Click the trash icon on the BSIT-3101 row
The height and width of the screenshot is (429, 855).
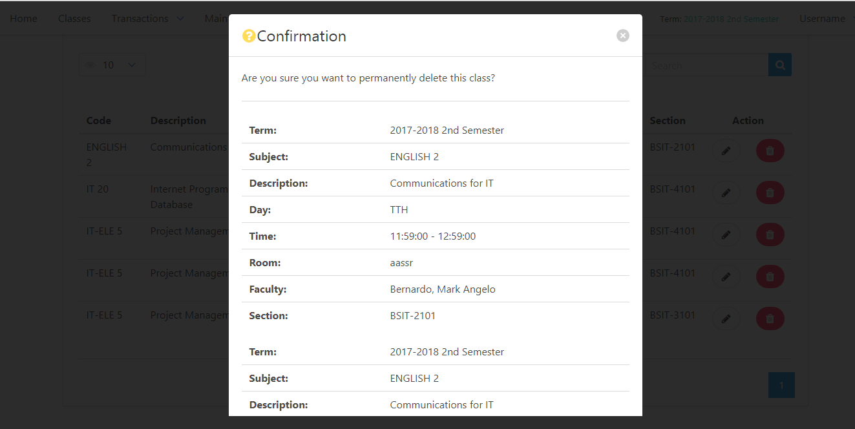click(770, 319)
